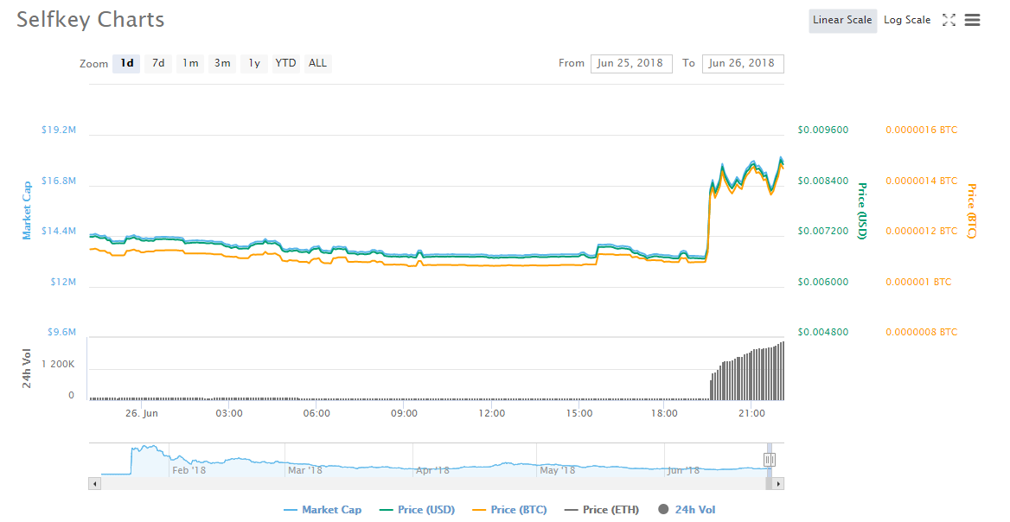Click May '18 in the navigator timeline
Viewport: 1010px width, 522px height.
[558, 470]
